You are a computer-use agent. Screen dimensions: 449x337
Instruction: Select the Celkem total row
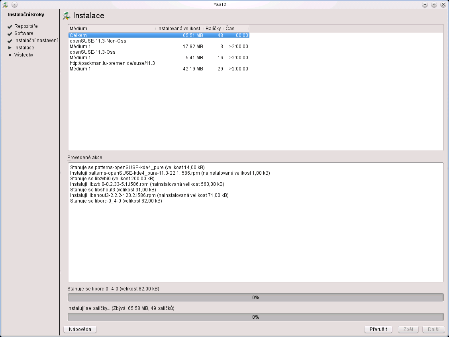pyautogui.click(x=159, y=35)
